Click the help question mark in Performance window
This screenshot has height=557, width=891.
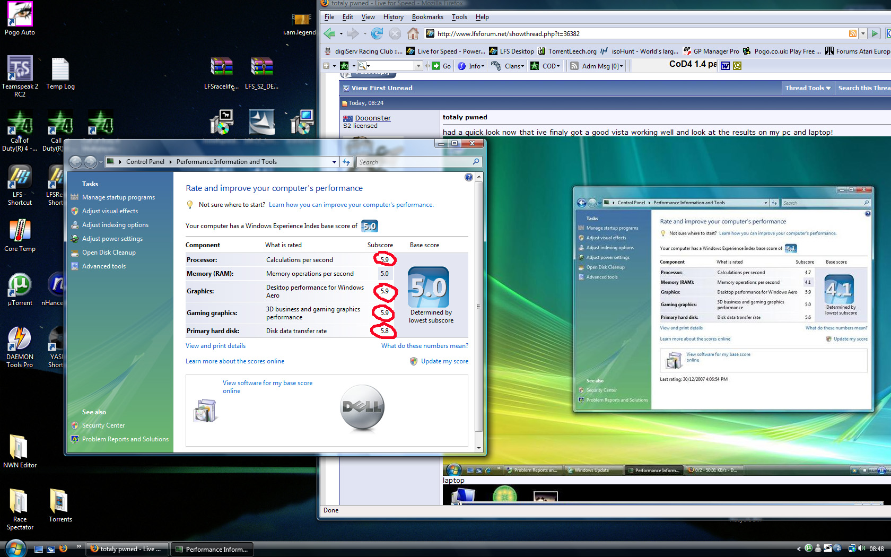(468, 177)
